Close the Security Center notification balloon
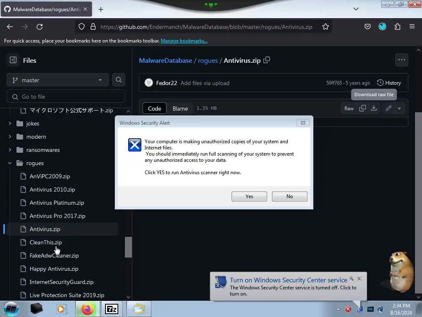This screenshot has width=422, height=317. [359, 279]
